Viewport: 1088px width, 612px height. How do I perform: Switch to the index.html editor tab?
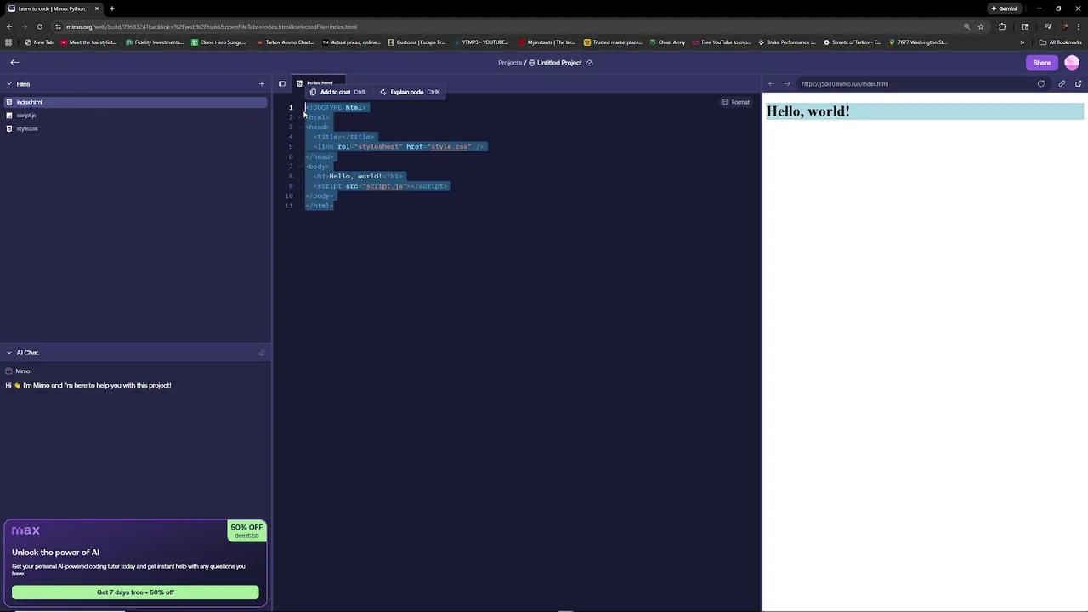[319, 83]
